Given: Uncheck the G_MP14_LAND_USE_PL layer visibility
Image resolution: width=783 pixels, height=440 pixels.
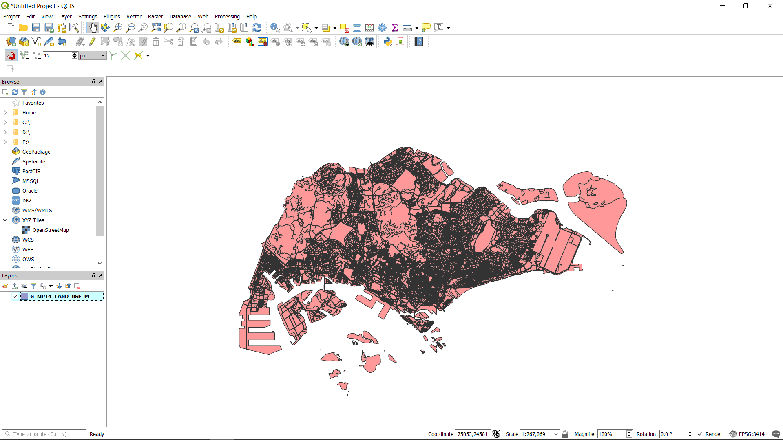Looking at the screenshot, I should 15,296.
